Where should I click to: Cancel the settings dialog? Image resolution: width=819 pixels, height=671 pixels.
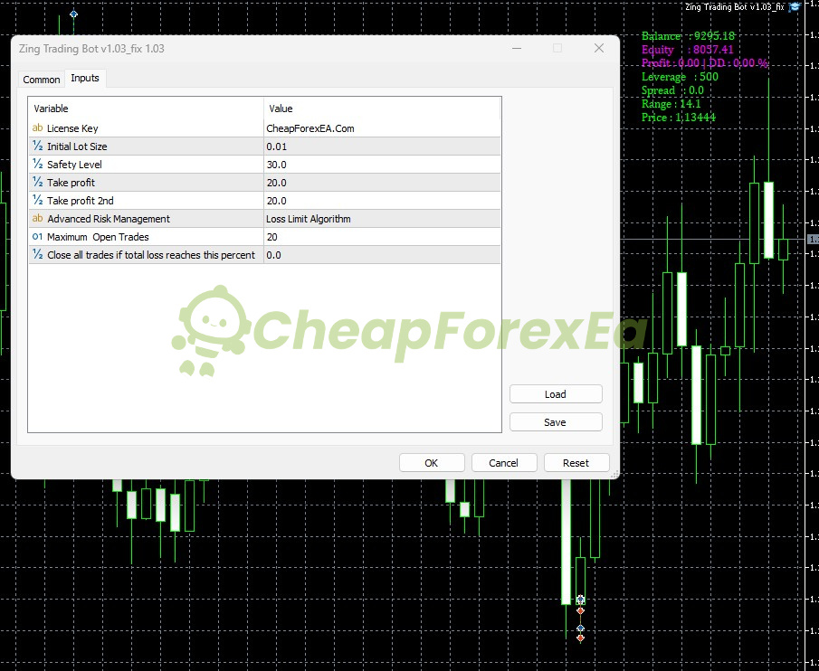pos(503,463)
